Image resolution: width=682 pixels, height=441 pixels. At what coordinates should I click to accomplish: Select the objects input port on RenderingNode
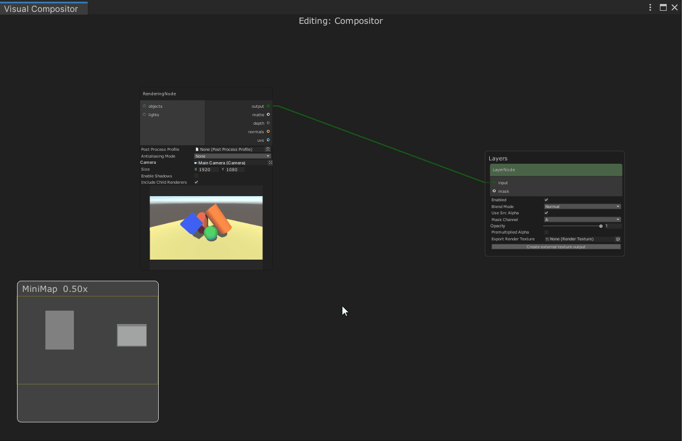coord(143,106)
